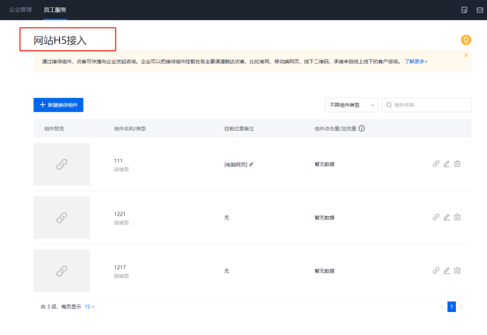Click 暂无数据 in row 1221
This screenshot has height=335, width=487.
325,218
